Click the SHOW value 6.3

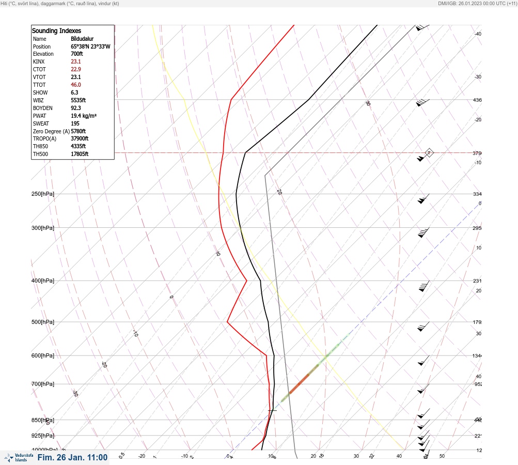coord(74,92)
